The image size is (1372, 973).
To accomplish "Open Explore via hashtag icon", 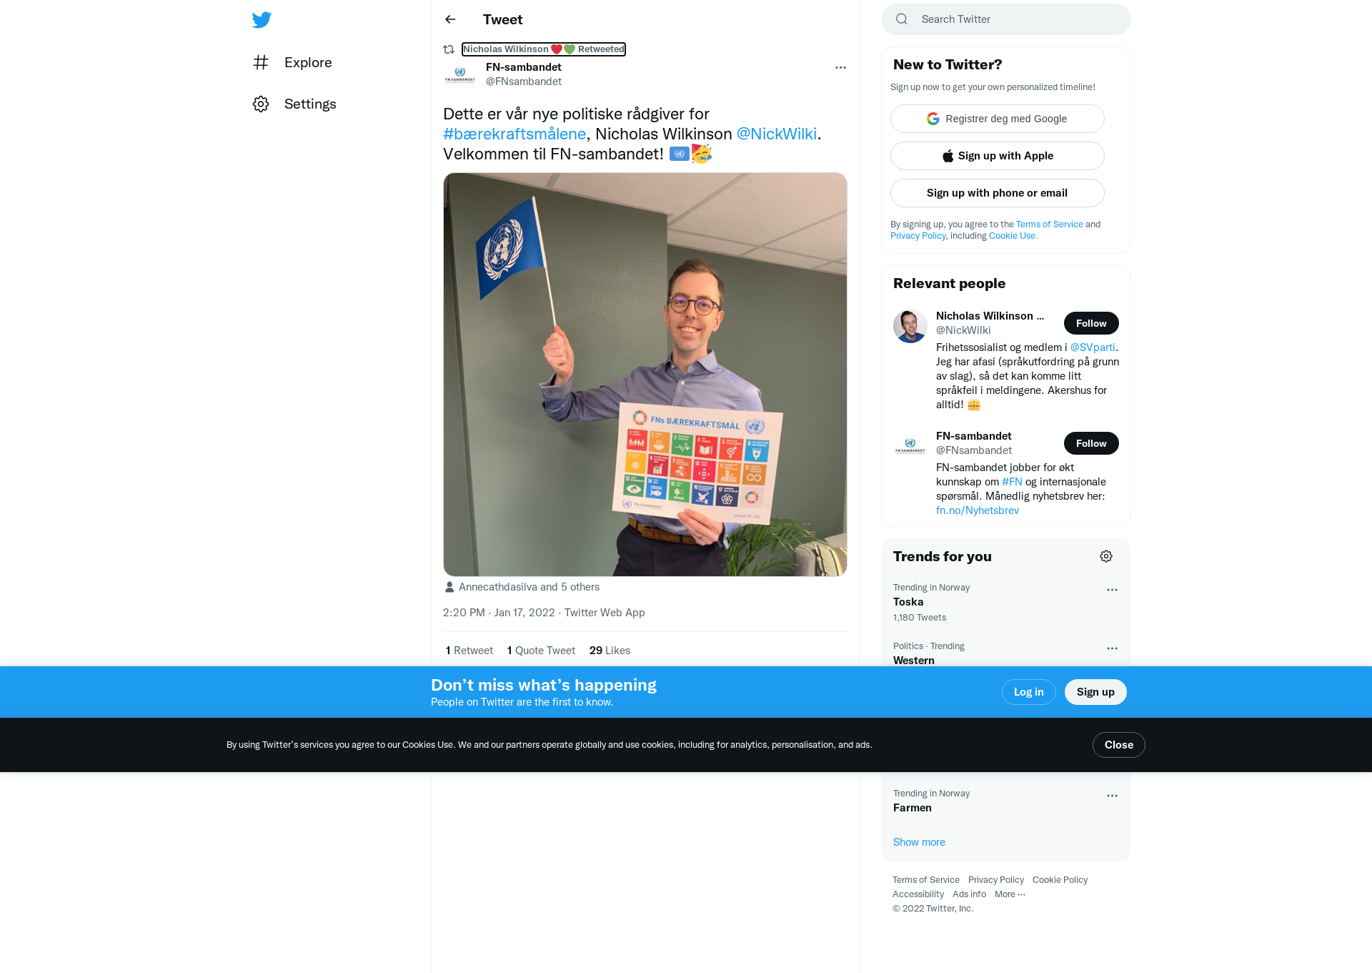I will coord(261,62).
